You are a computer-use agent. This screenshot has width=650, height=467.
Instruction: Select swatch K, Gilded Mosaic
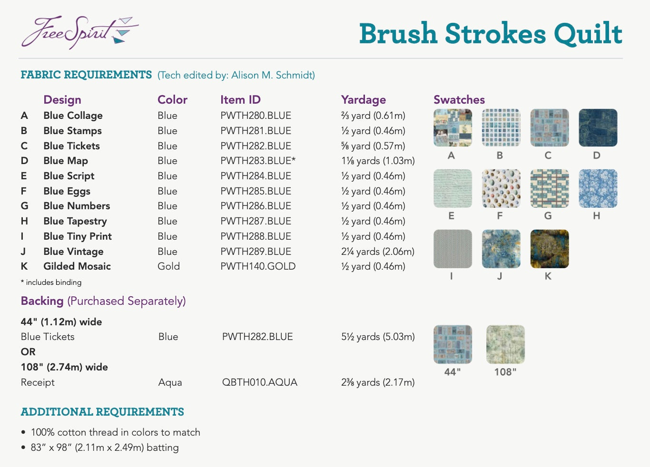tap(549, 249)
